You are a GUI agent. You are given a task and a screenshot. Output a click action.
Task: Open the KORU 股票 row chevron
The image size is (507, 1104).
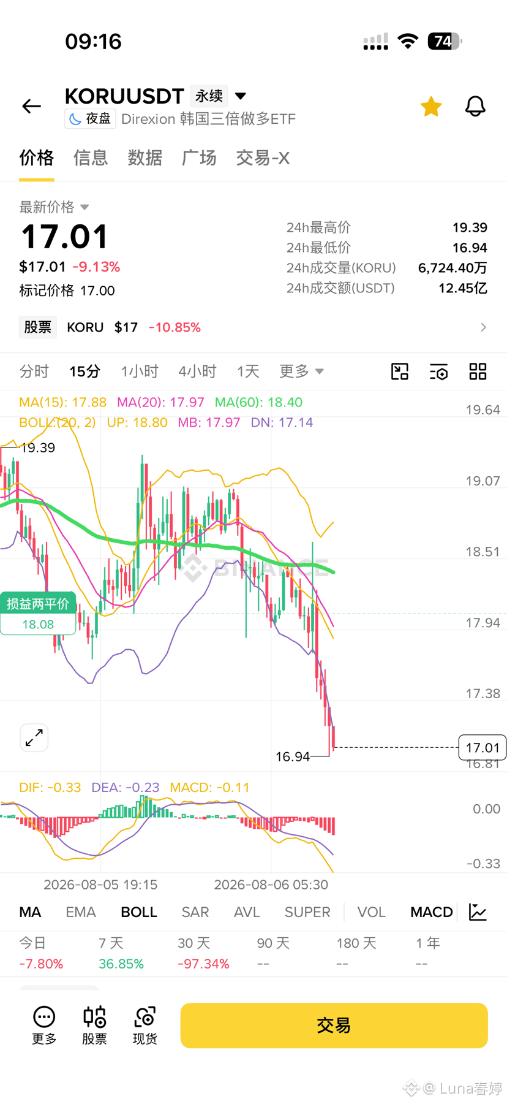483,327
